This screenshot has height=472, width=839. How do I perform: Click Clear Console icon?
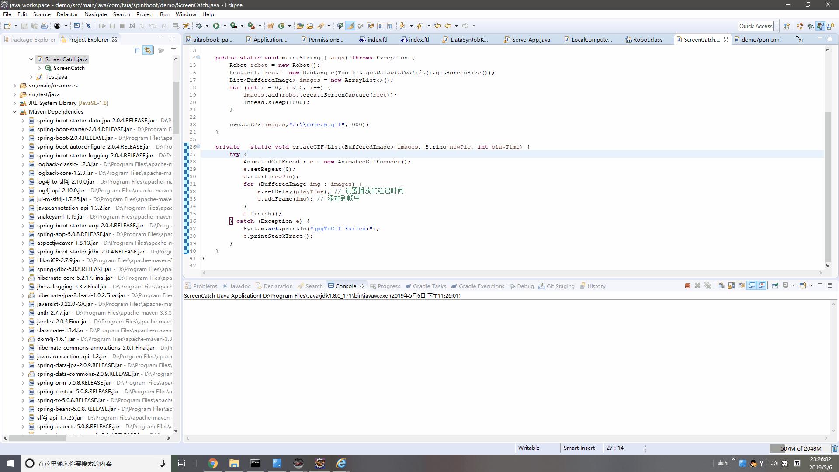coord(721,286)
